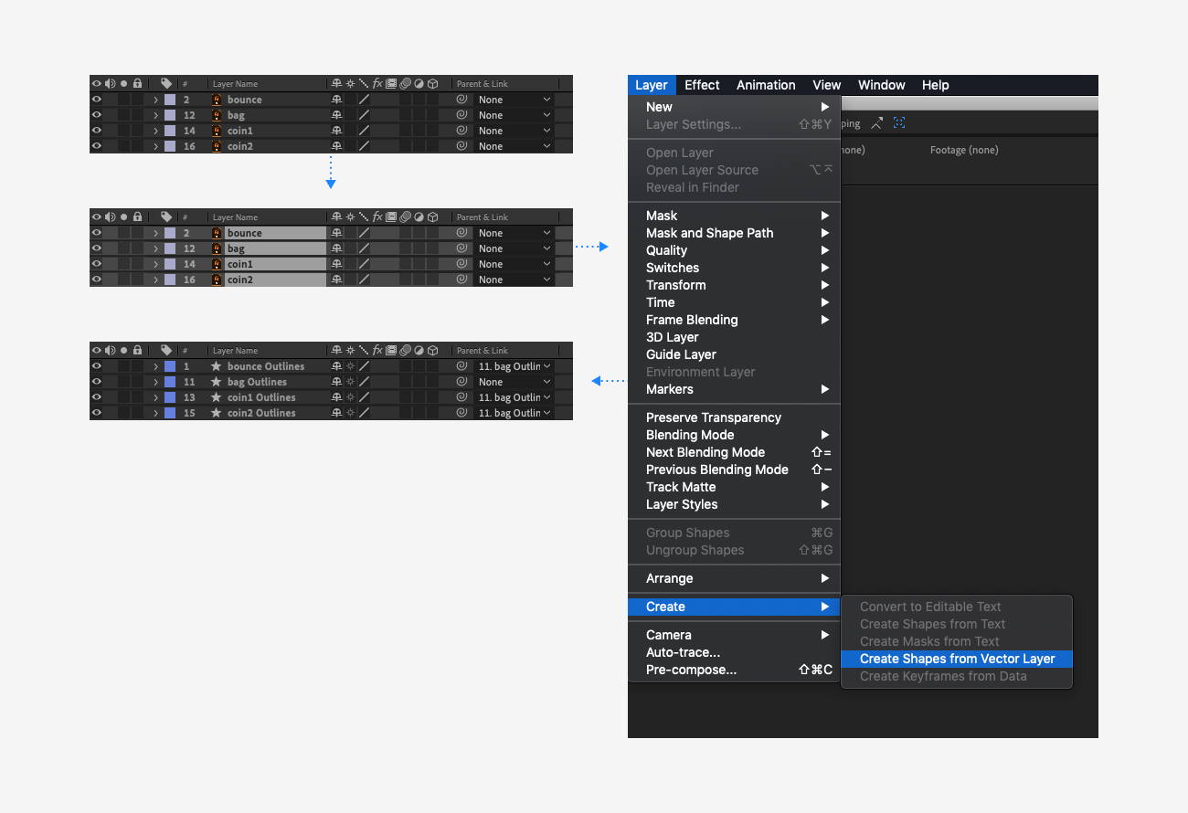The height and width of the screenshot is (813, 1188).
Task: Click the shy switch on bounce Outlines row
Action: pos(336,366)
